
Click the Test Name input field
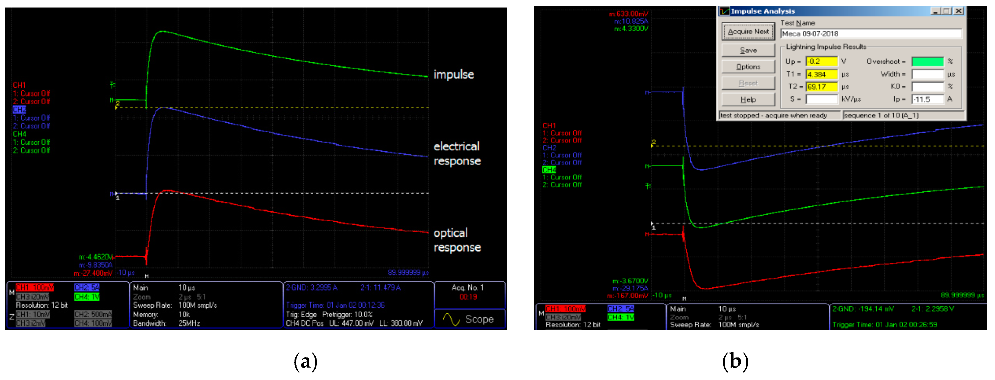click(870, 34)
